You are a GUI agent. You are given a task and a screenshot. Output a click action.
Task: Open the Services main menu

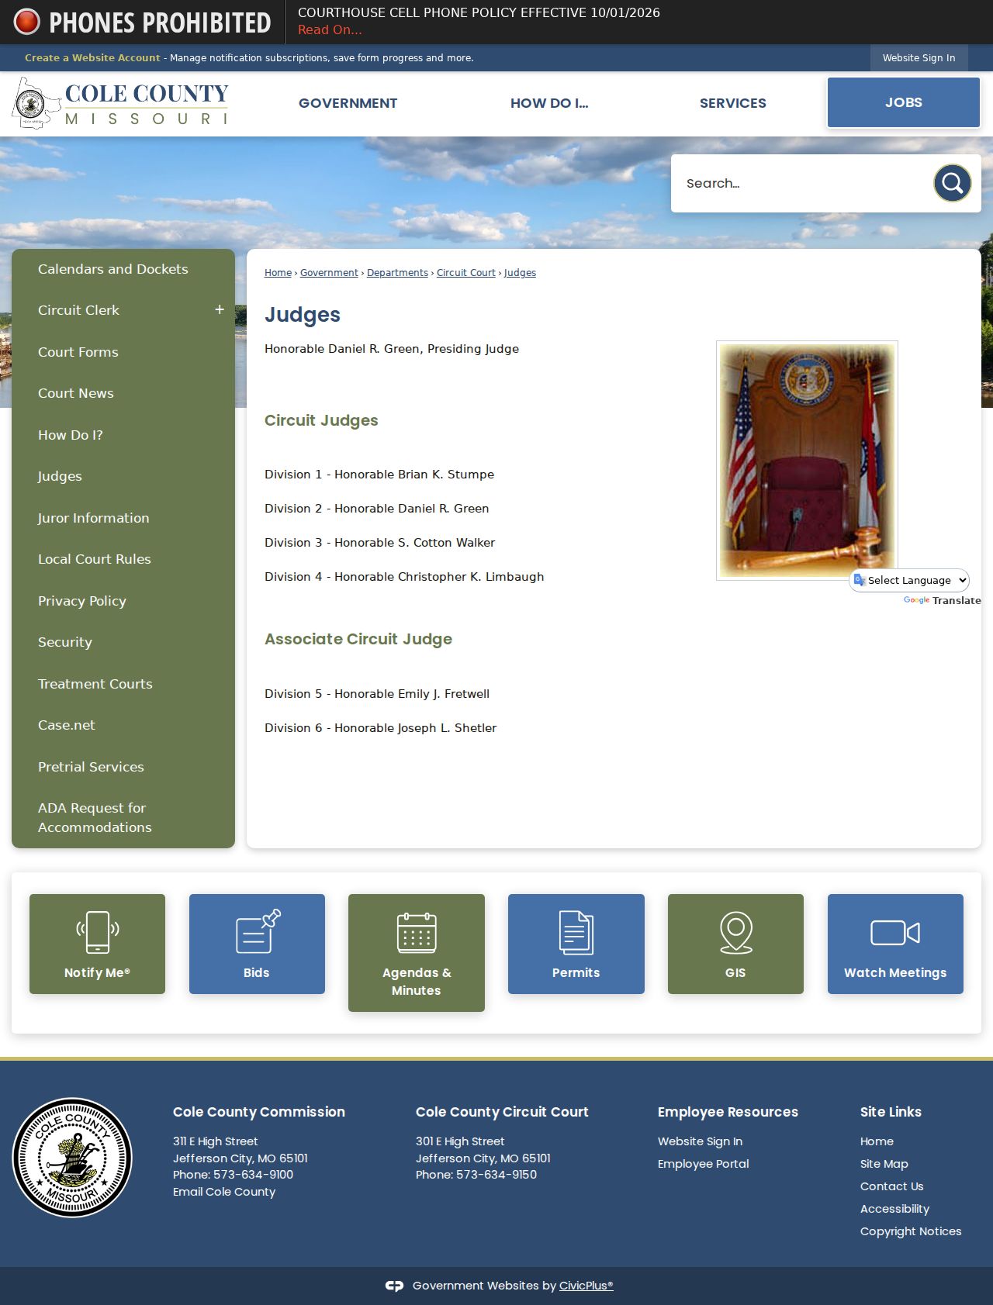click(733, 103)
